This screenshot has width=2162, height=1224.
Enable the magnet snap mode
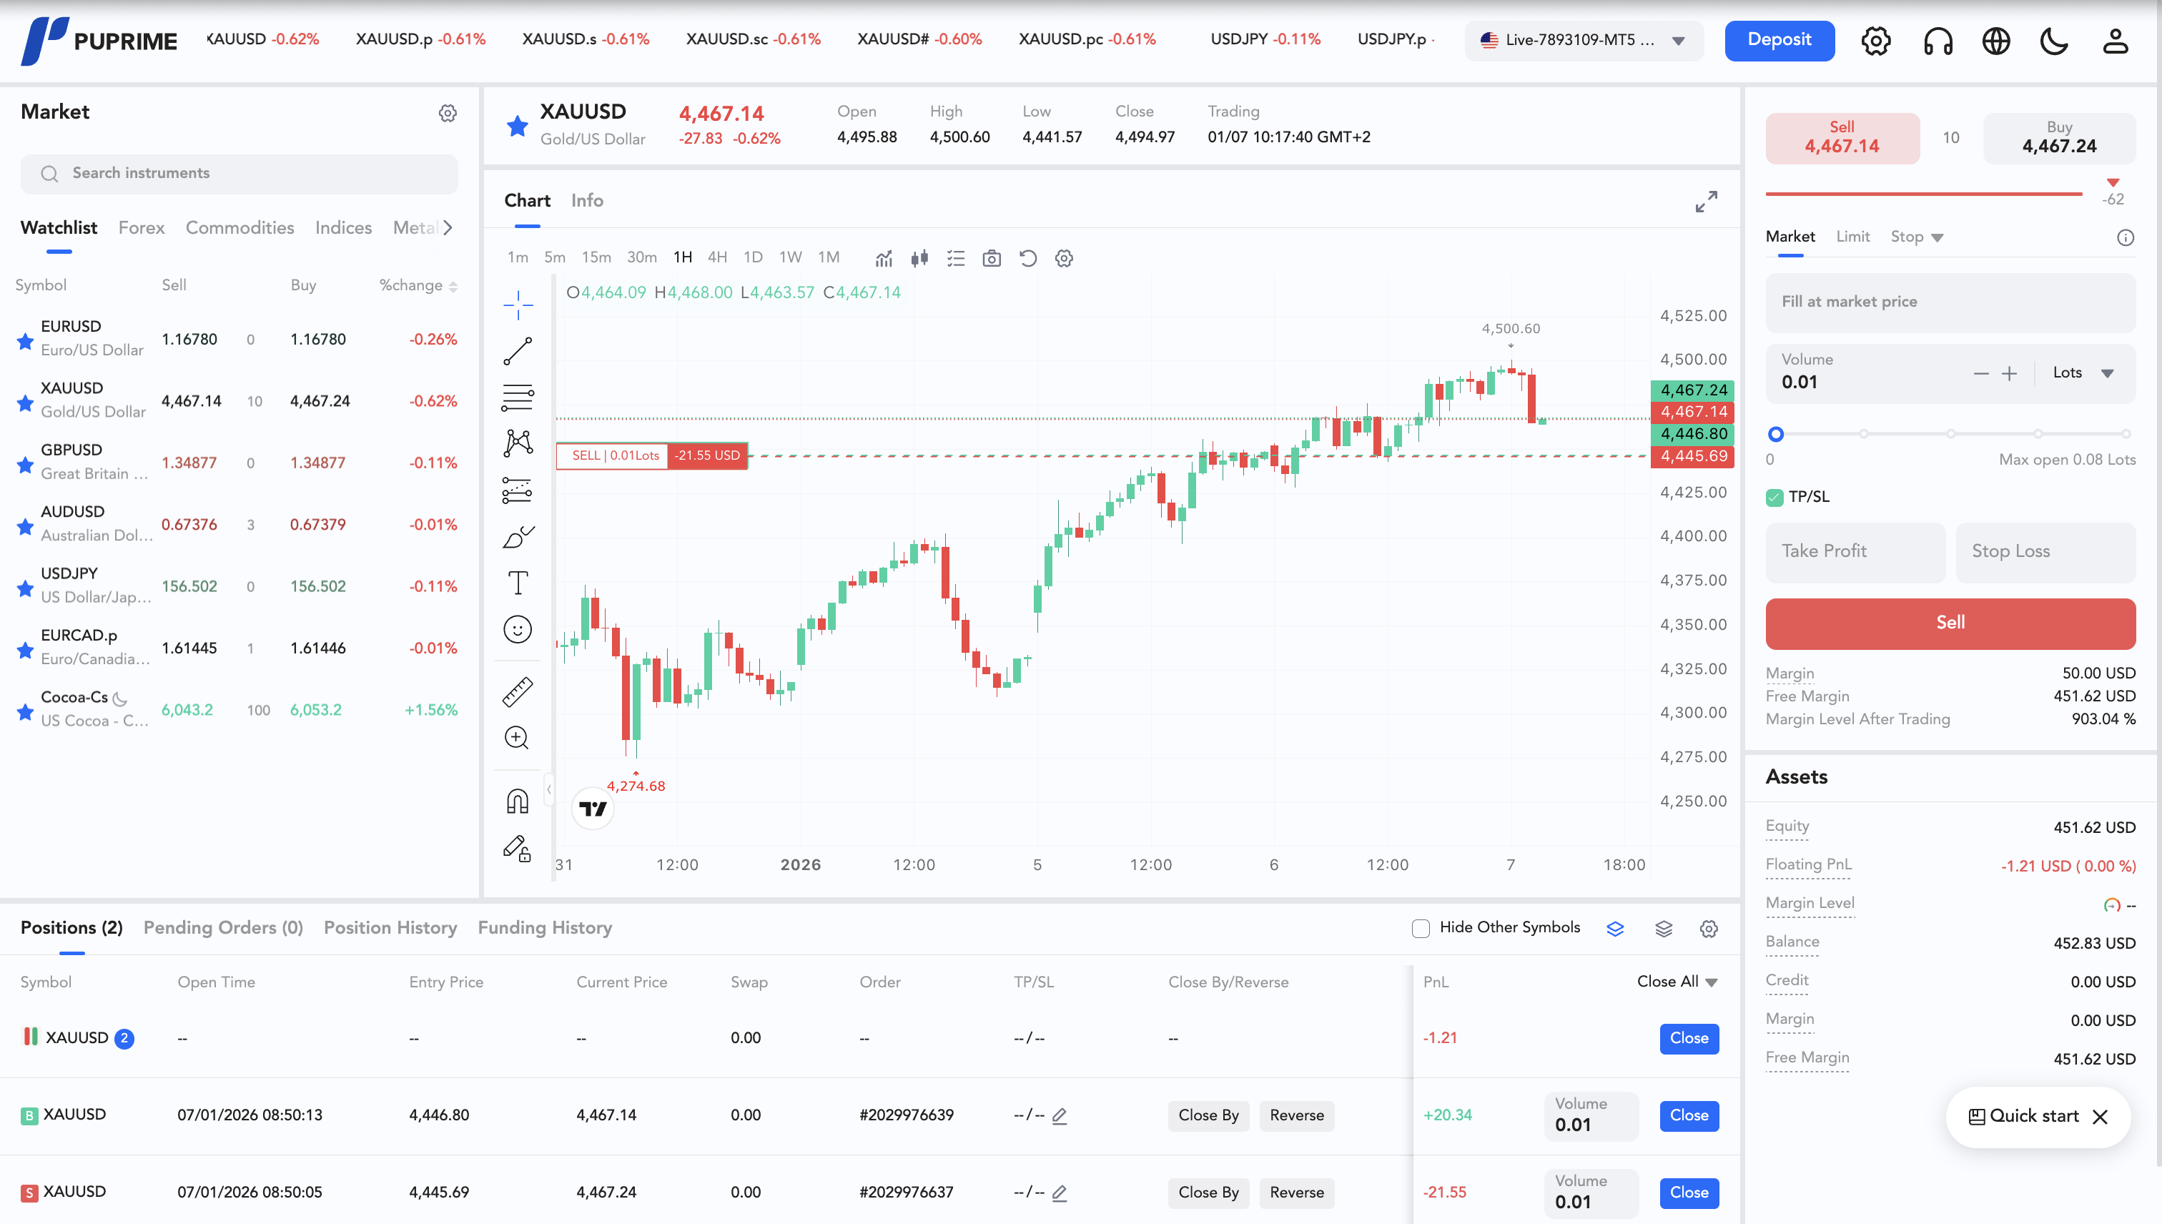tap(518, 801)
